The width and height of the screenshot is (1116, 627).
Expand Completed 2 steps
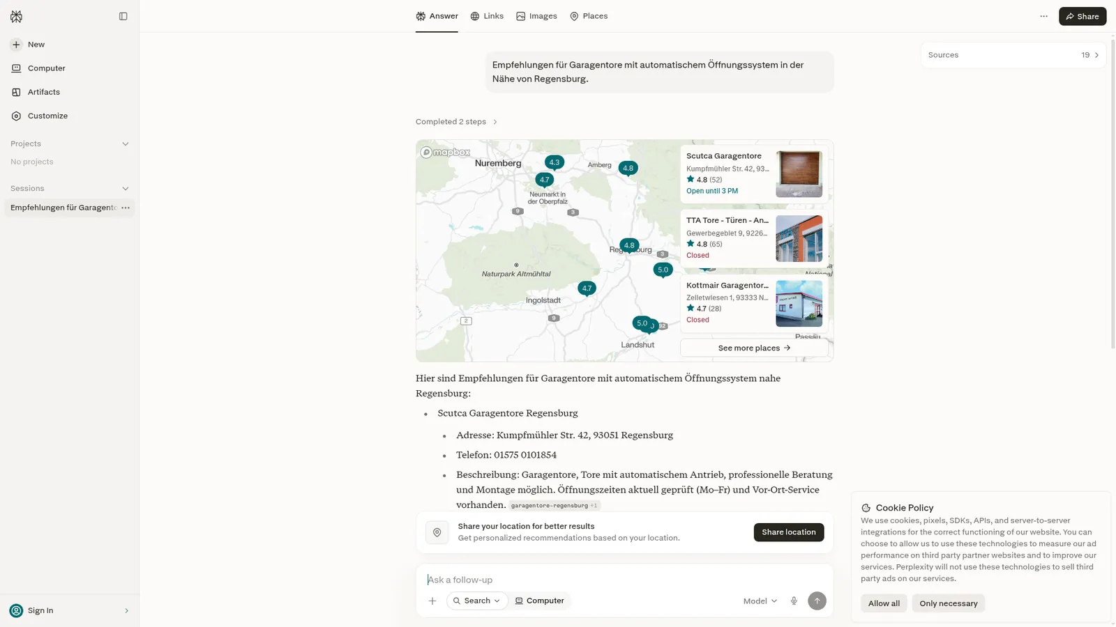(x=456, y=122)
